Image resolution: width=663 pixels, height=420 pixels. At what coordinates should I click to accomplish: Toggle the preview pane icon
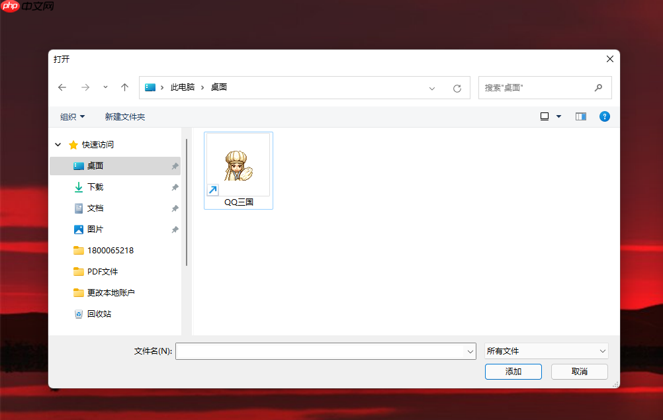tap(580, 116)
